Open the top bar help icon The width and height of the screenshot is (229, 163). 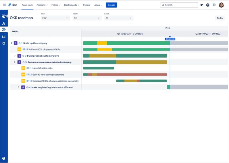208,5
